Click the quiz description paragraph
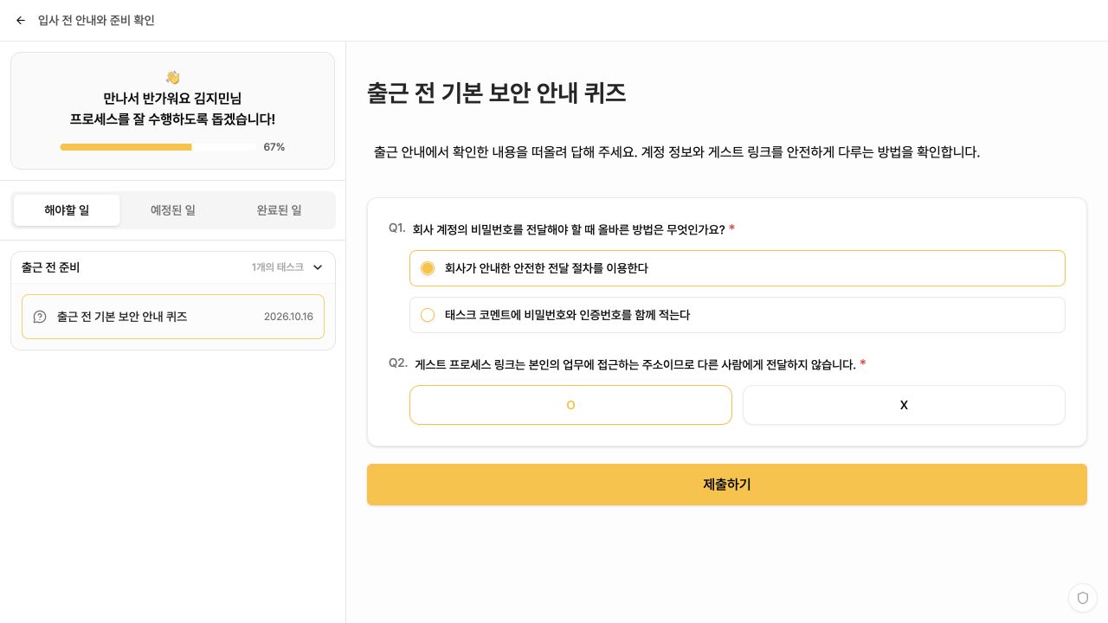This screenshot has width=1108, height=623. [x=677, y=152]
